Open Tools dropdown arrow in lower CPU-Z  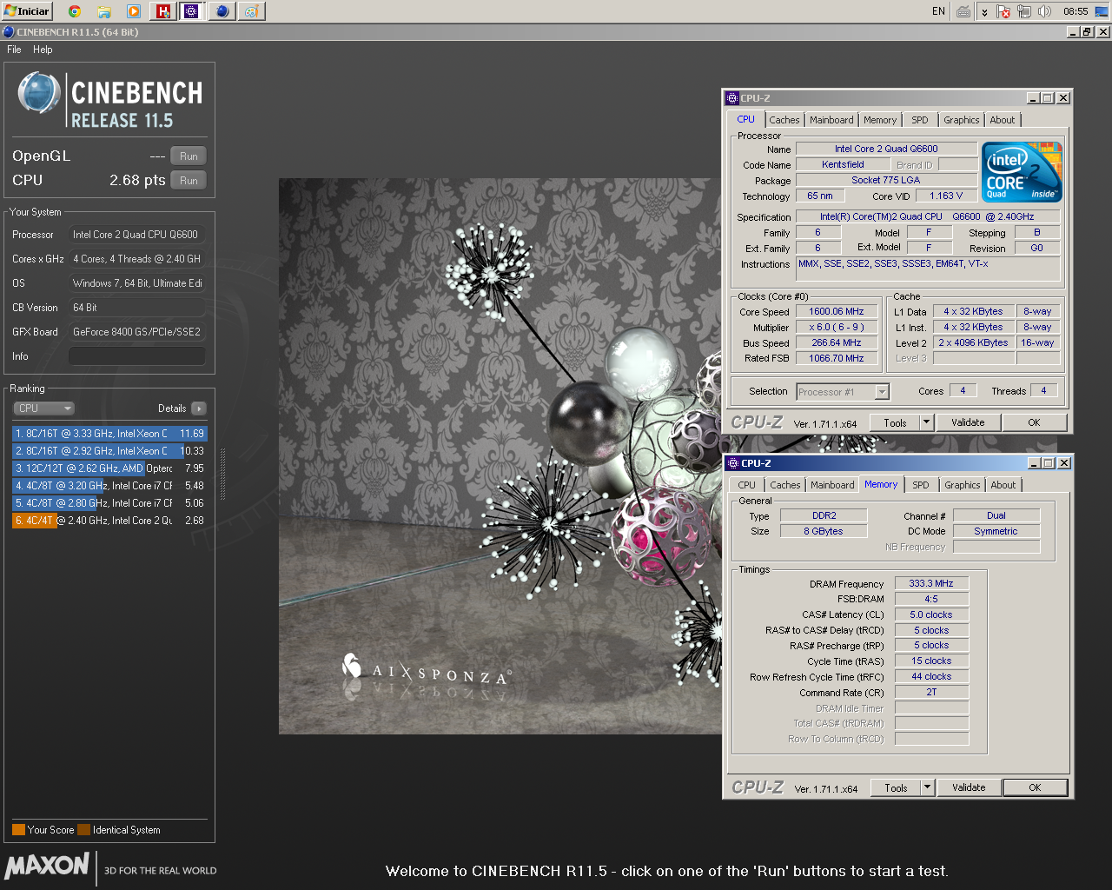[927, 787]
